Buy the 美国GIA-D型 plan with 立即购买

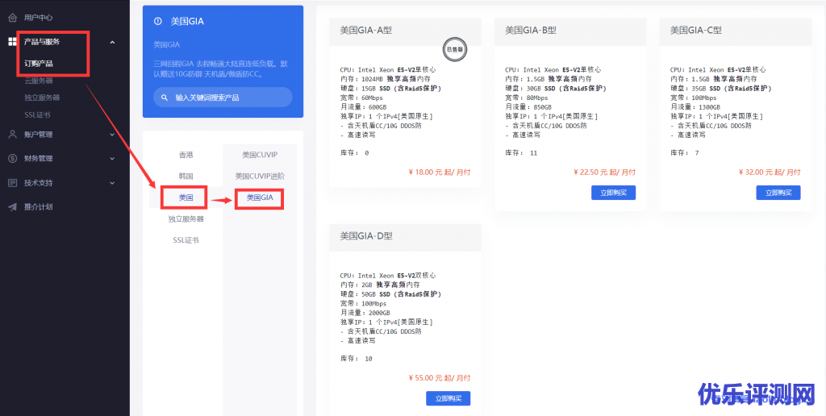point(448,398)
